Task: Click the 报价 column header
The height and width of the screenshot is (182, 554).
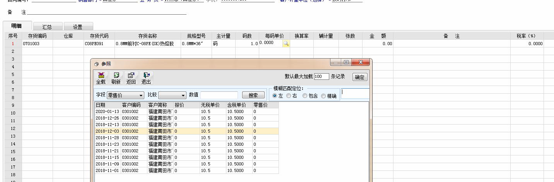Action: click(186, 105)
